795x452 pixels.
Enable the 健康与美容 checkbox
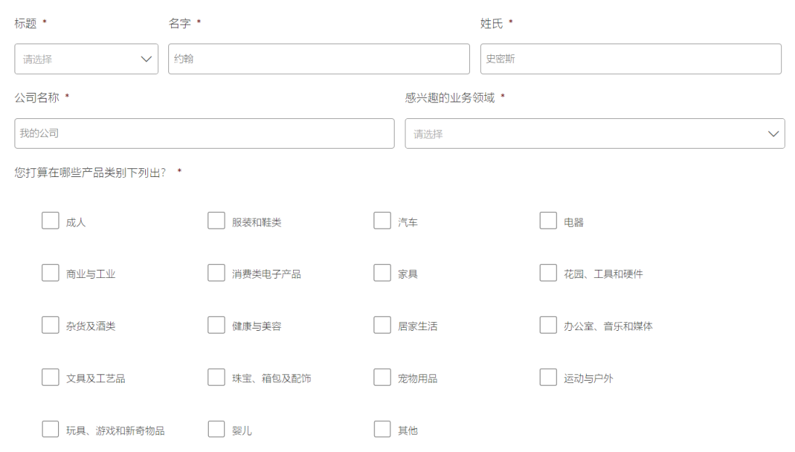(x=216, y=325)
